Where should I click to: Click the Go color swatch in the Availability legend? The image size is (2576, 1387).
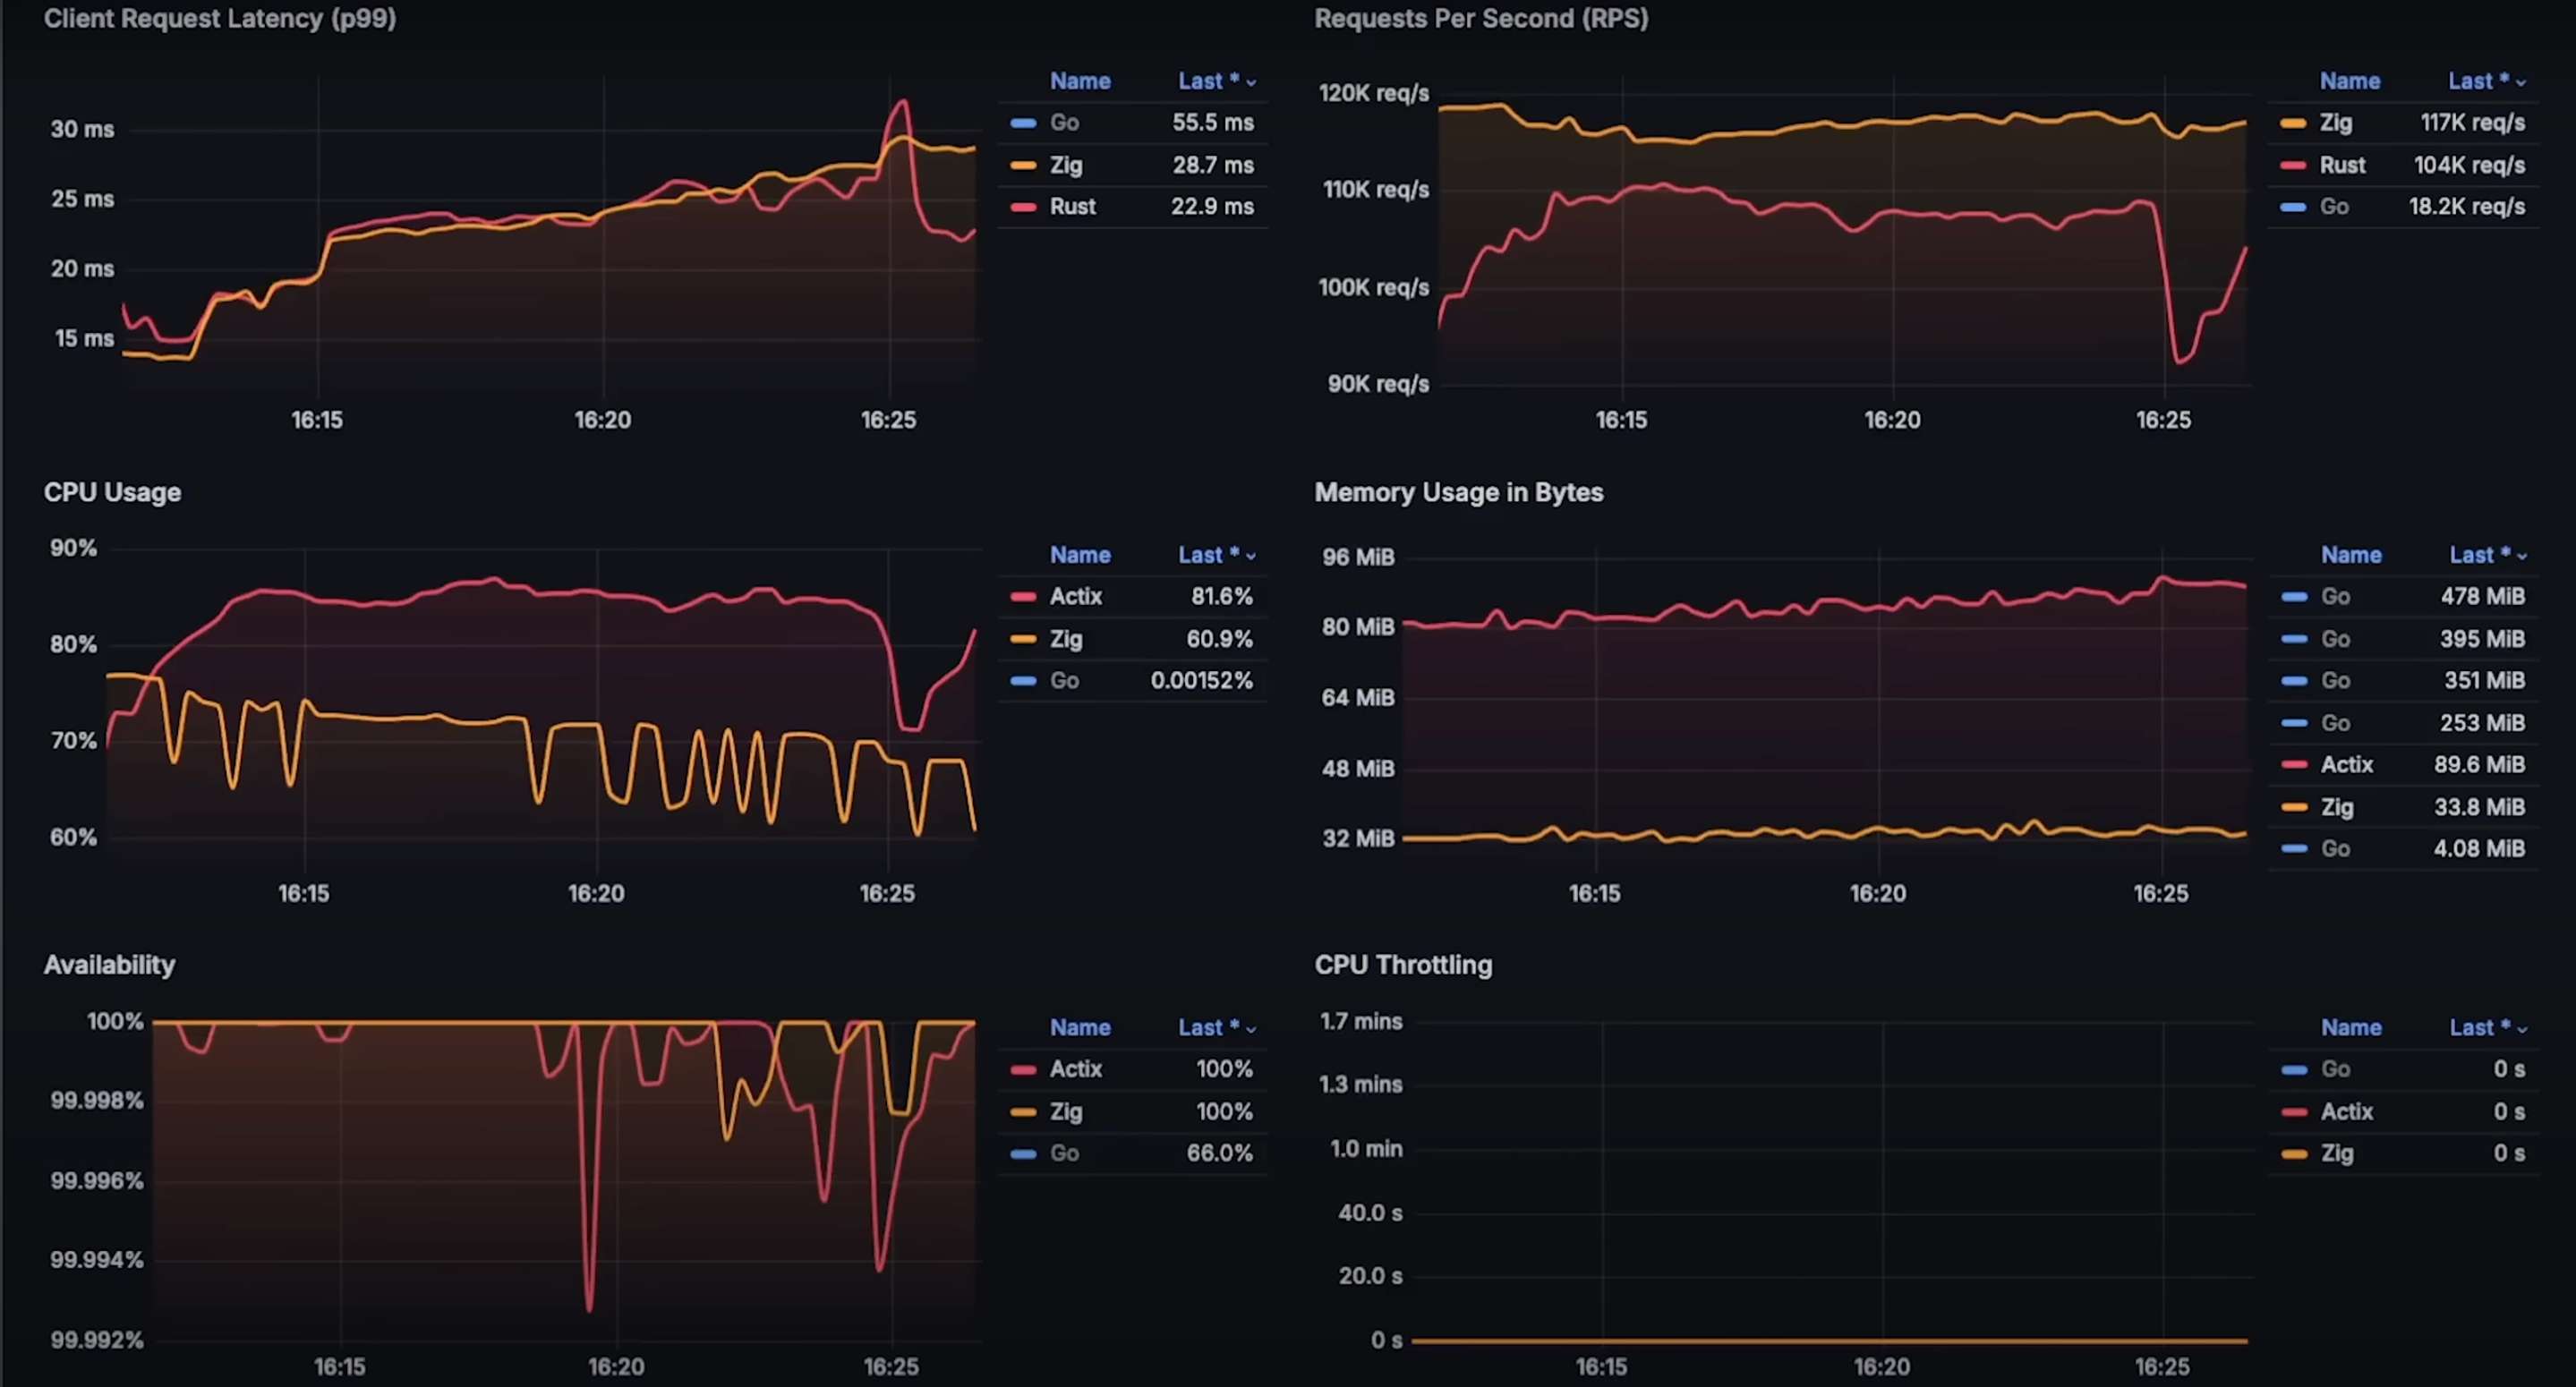click(1023, 1153)
